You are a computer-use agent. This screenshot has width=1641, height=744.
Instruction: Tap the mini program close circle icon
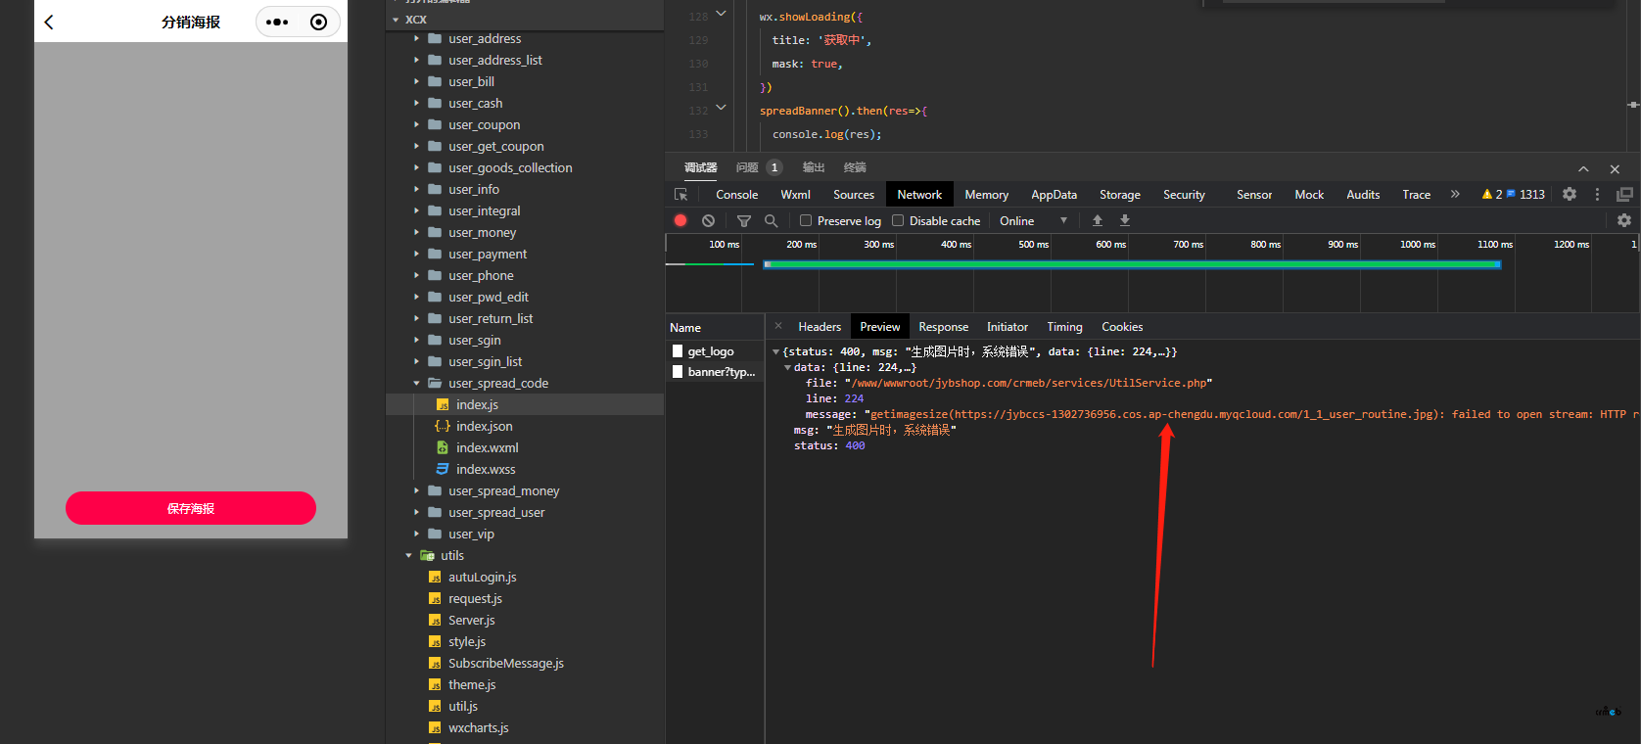[x=318, y=22]
